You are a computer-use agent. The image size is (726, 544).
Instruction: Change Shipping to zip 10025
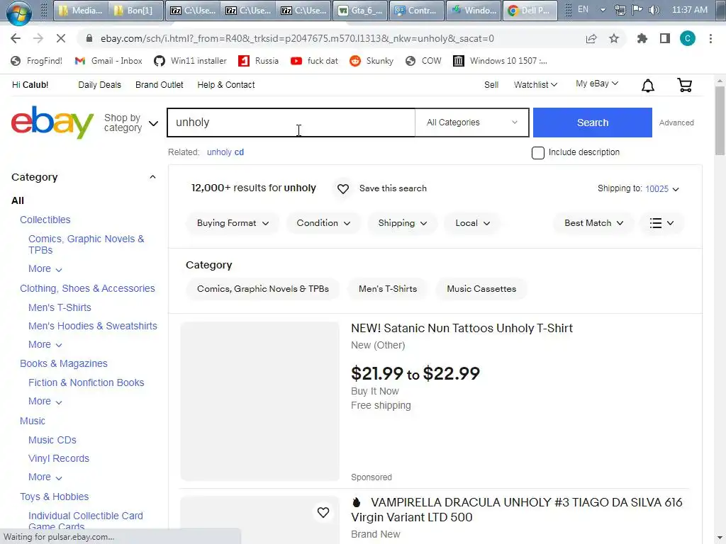point(661,188)
